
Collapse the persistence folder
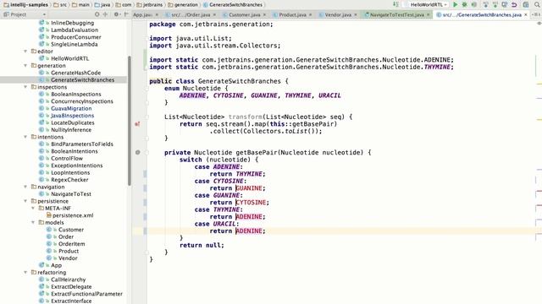(x=25, y=201)
